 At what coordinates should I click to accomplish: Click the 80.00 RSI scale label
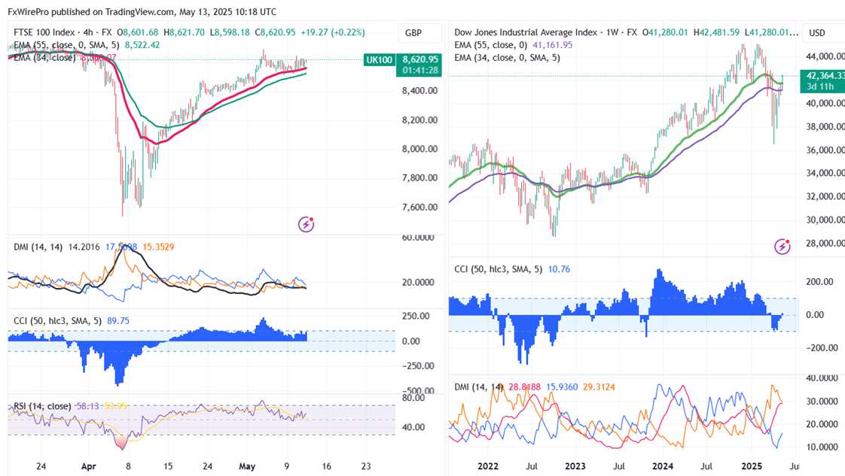(413, 398)
